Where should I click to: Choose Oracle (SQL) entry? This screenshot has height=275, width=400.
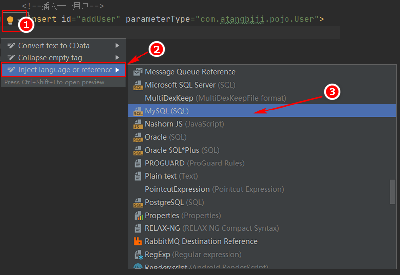tap(262, 137)
